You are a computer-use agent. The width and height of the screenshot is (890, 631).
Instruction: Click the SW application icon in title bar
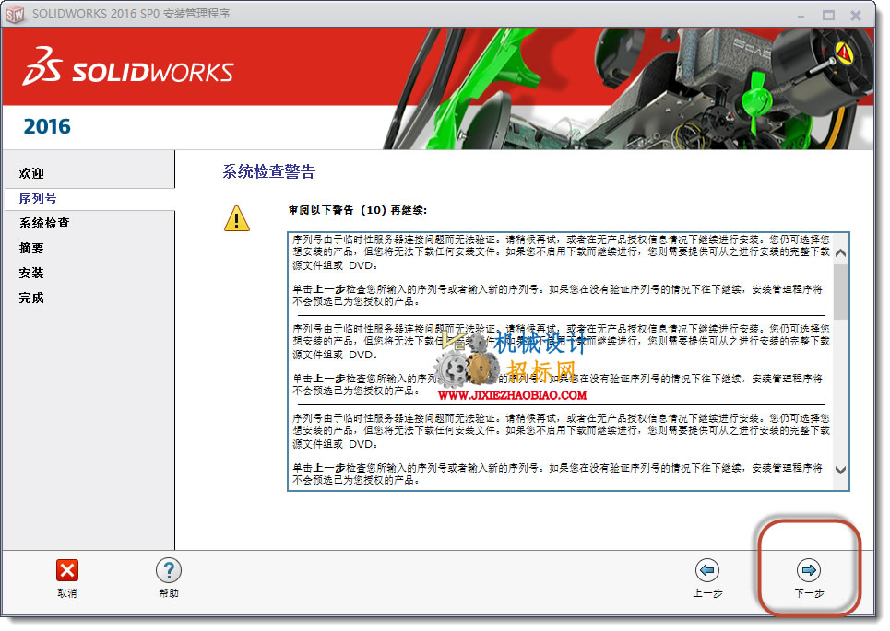click(x=15, y=14)
